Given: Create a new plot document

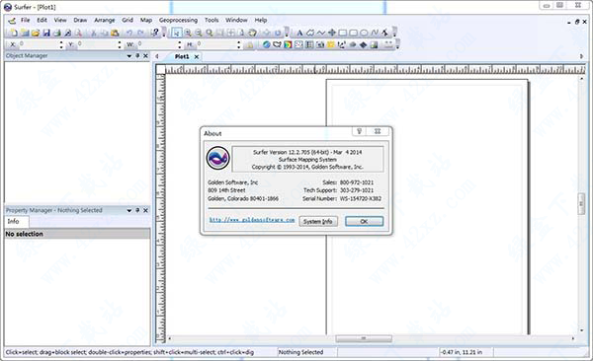Looking at the screenshot, I should [x=14, y=33].
